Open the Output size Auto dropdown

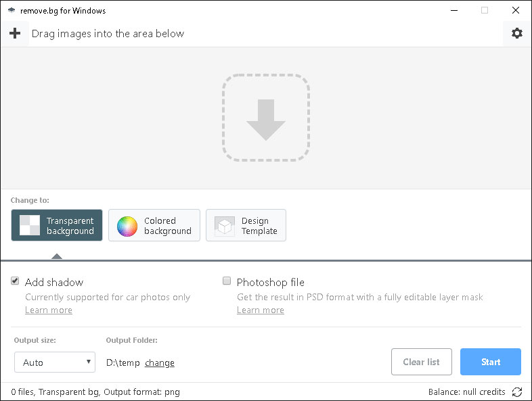tap(55, 362)
